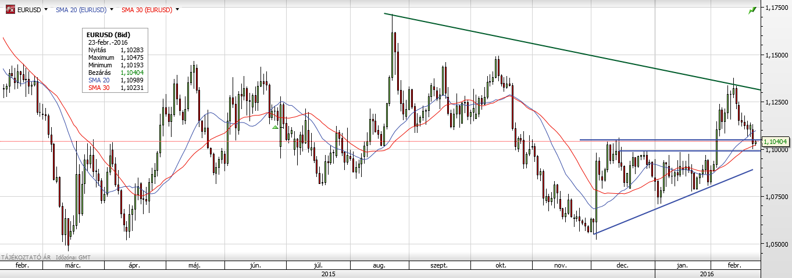Click the márc. month label on the time axis
This screenshot has height=278, width=792.
pos(72,265)
